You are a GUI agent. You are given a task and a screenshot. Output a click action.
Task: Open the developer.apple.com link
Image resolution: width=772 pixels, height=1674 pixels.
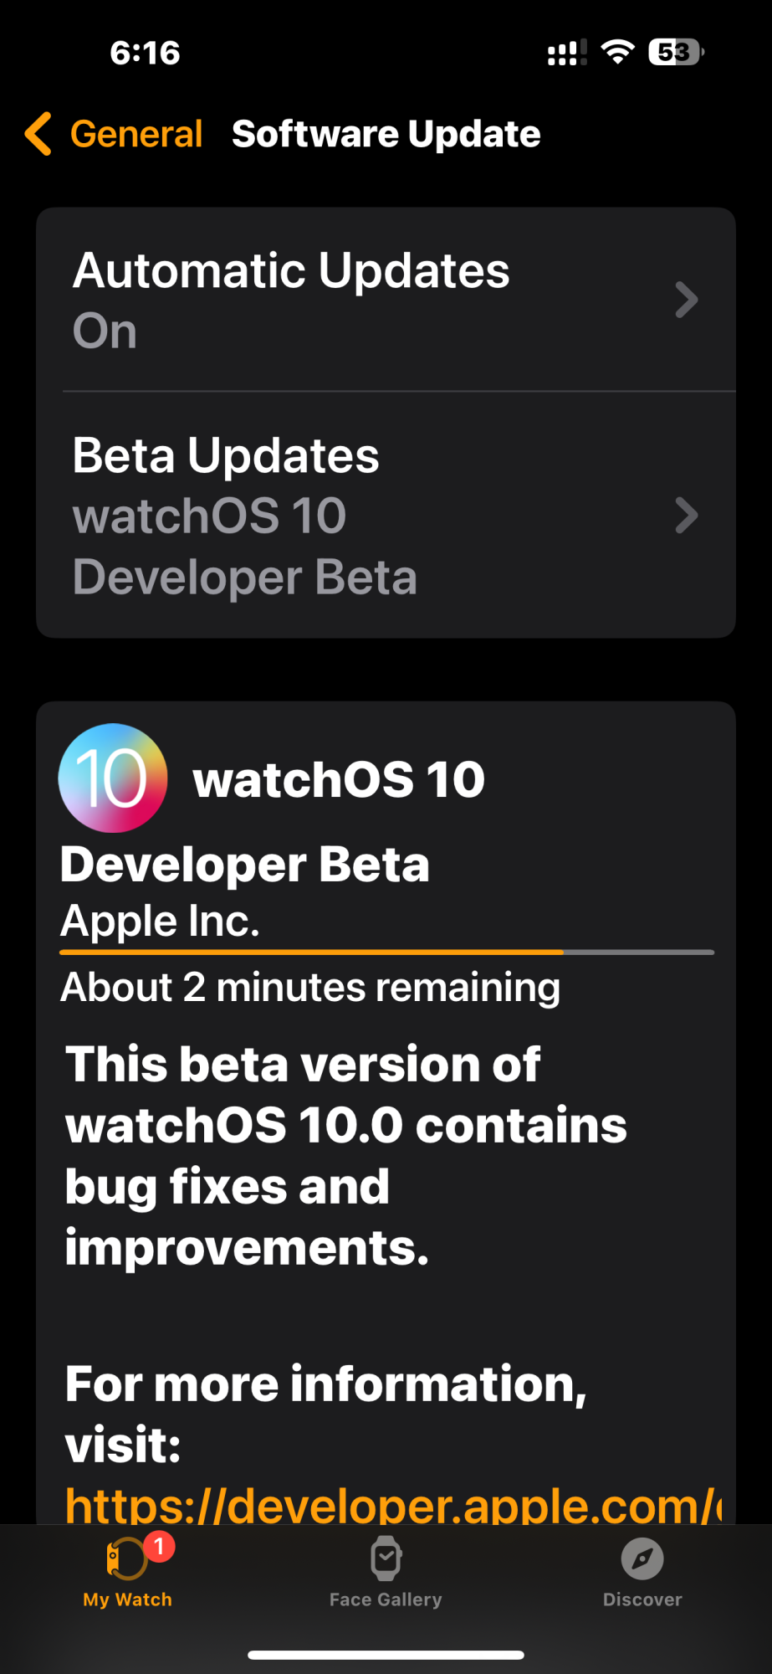393,1503
